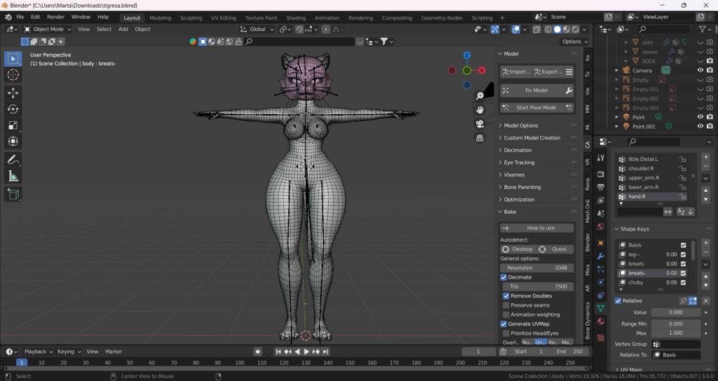The height and width of the screenshot is (381, 718).
Task: Click the Start Pose Mode button
Action: (536, 108)
